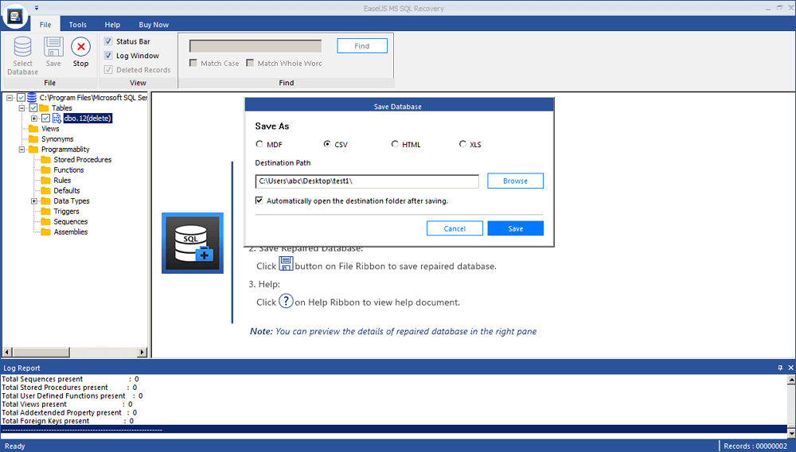Select the XLS radio button
The image size is (796, 452).
(x=462, y=144)
